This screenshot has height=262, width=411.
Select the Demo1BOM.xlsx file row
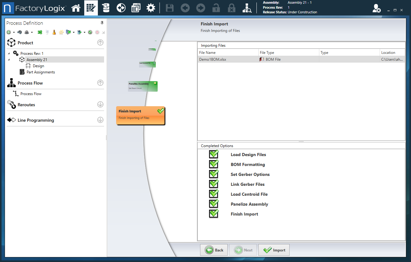228,59
